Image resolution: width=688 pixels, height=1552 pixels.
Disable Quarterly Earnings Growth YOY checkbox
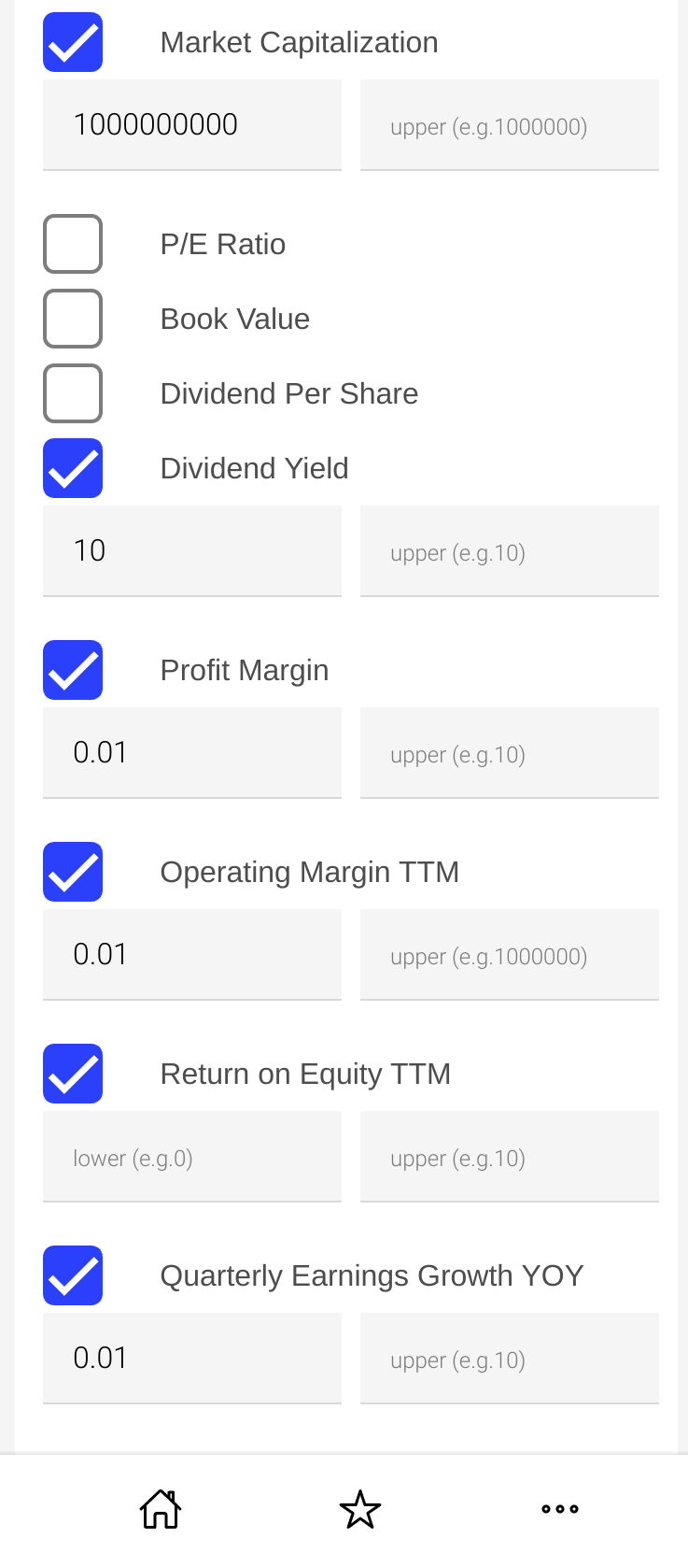click(73, 1275)
